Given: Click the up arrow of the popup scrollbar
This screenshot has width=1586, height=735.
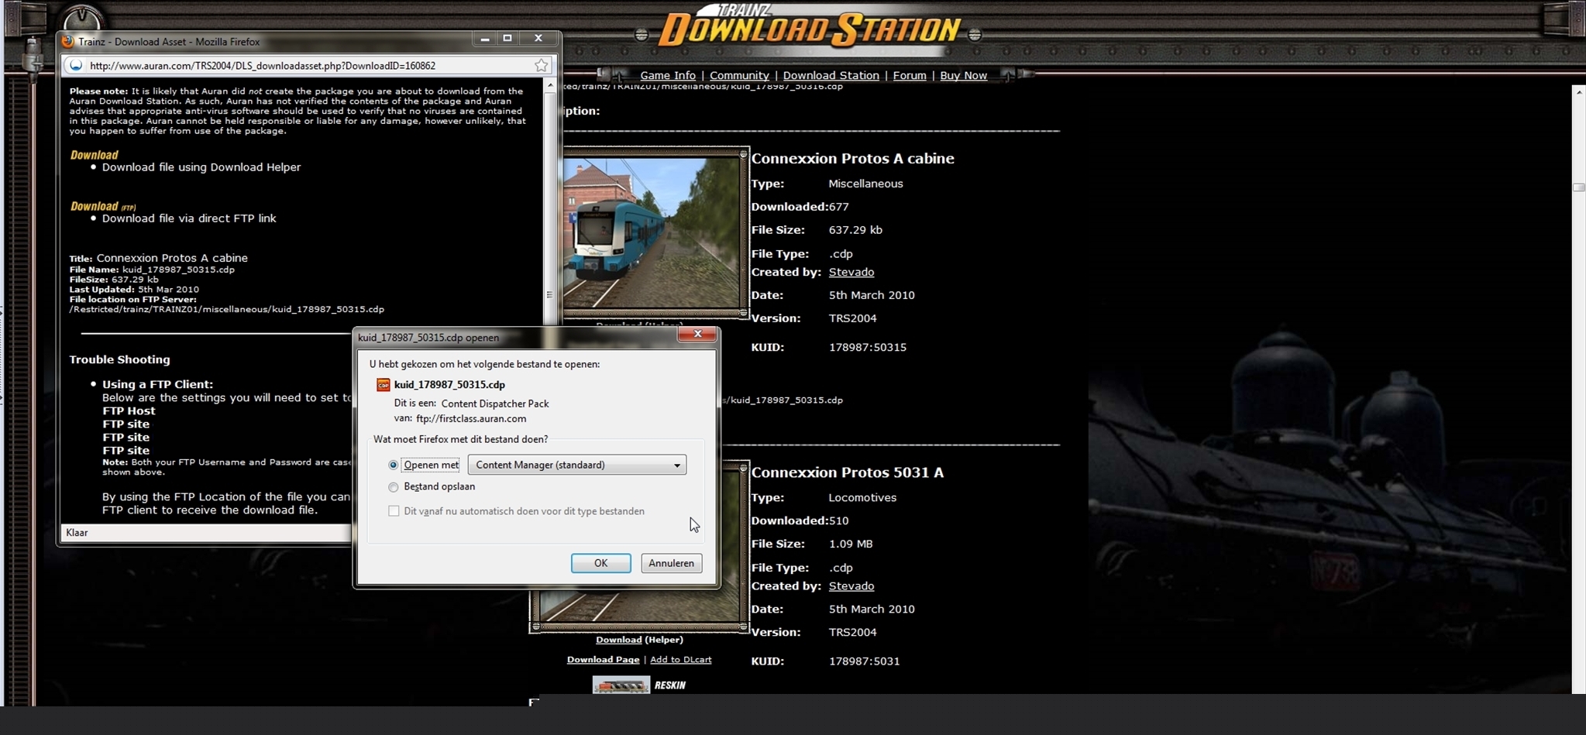Looking at the screenshot, I should (x=550, y=85).
